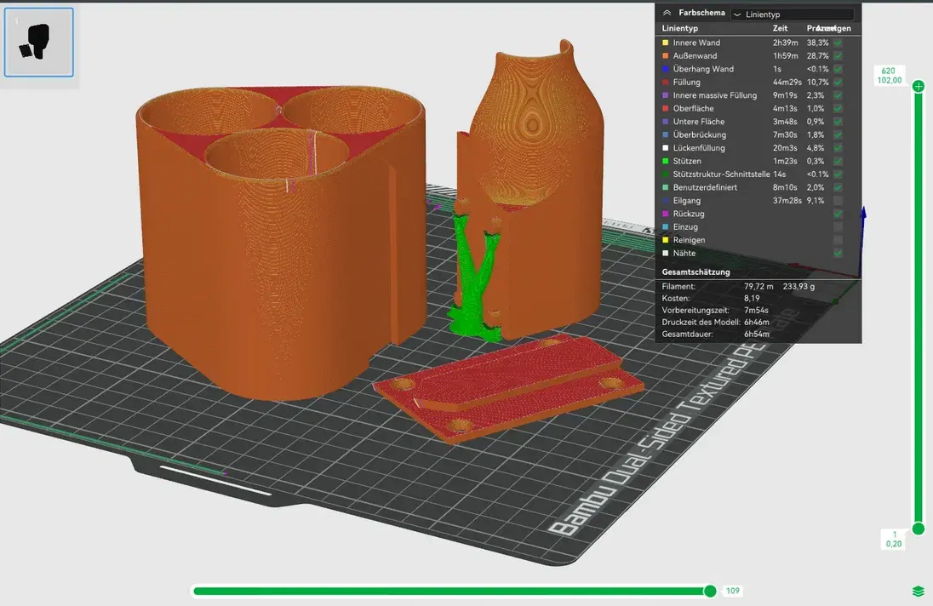Toggle visibility of Innere massive Füllung
This screenshot has height=606, width=933.
coord(838,95)
